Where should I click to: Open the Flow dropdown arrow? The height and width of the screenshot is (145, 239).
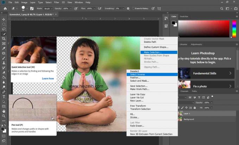(x=94, y=9)
